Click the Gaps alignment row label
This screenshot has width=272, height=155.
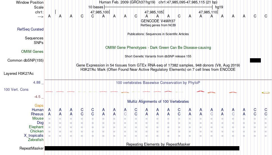[39, 106]
